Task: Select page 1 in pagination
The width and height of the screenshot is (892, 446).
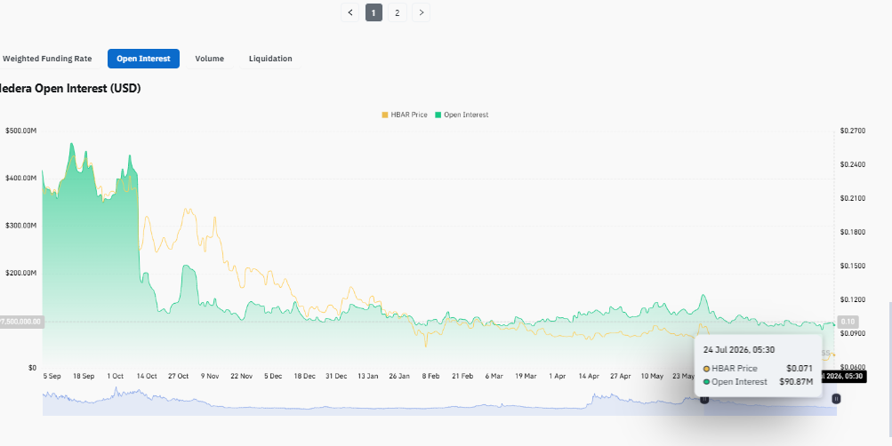Action: 374,12
